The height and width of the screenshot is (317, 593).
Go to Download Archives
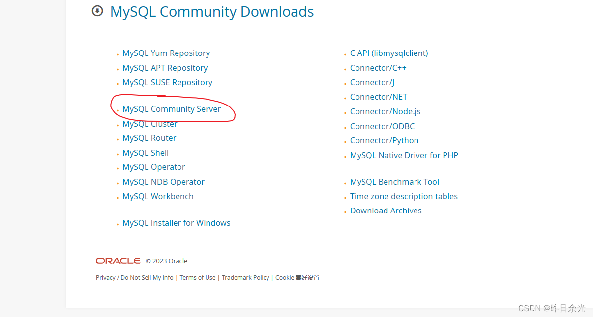(x=386, y=211)
